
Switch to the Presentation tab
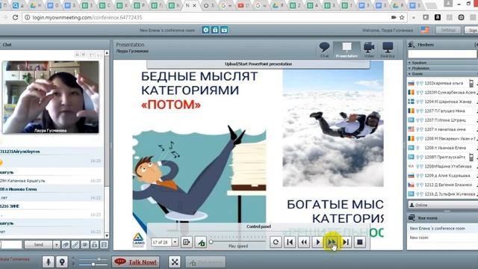pyautogui.click(x=347, y=50)
